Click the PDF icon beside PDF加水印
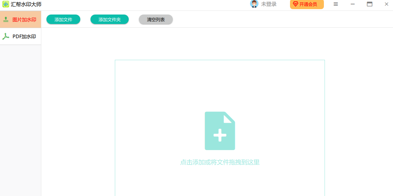 pyautogui.click(x=6, y=36)
